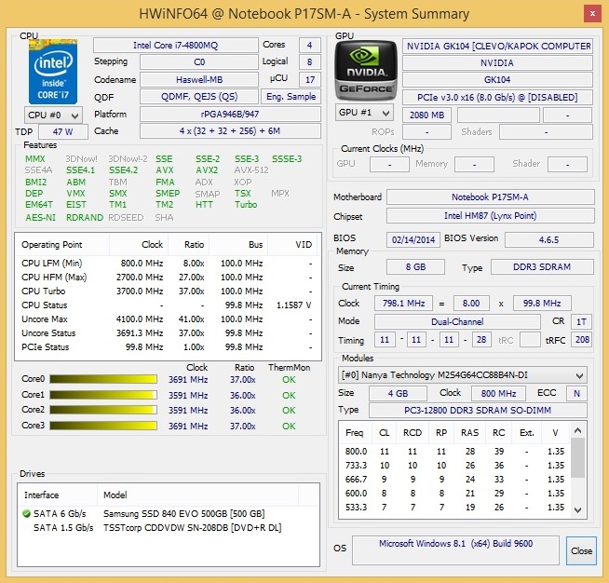Screen dimensions: 609x583
Task: Click the AVX2 feature label
Action: pyautogui.click(x=207, y=170)
